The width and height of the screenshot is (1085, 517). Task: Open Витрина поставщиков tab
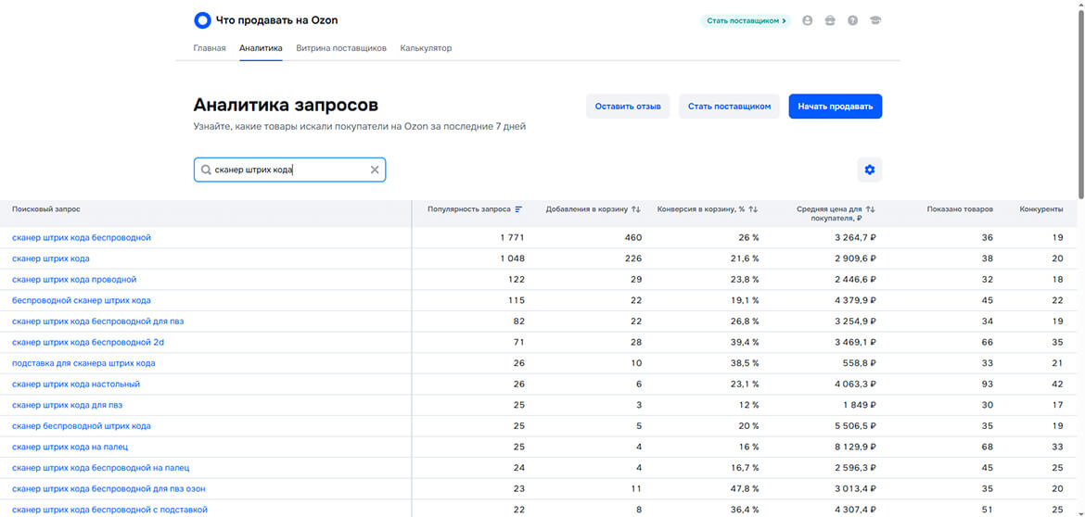coord(341,48)
